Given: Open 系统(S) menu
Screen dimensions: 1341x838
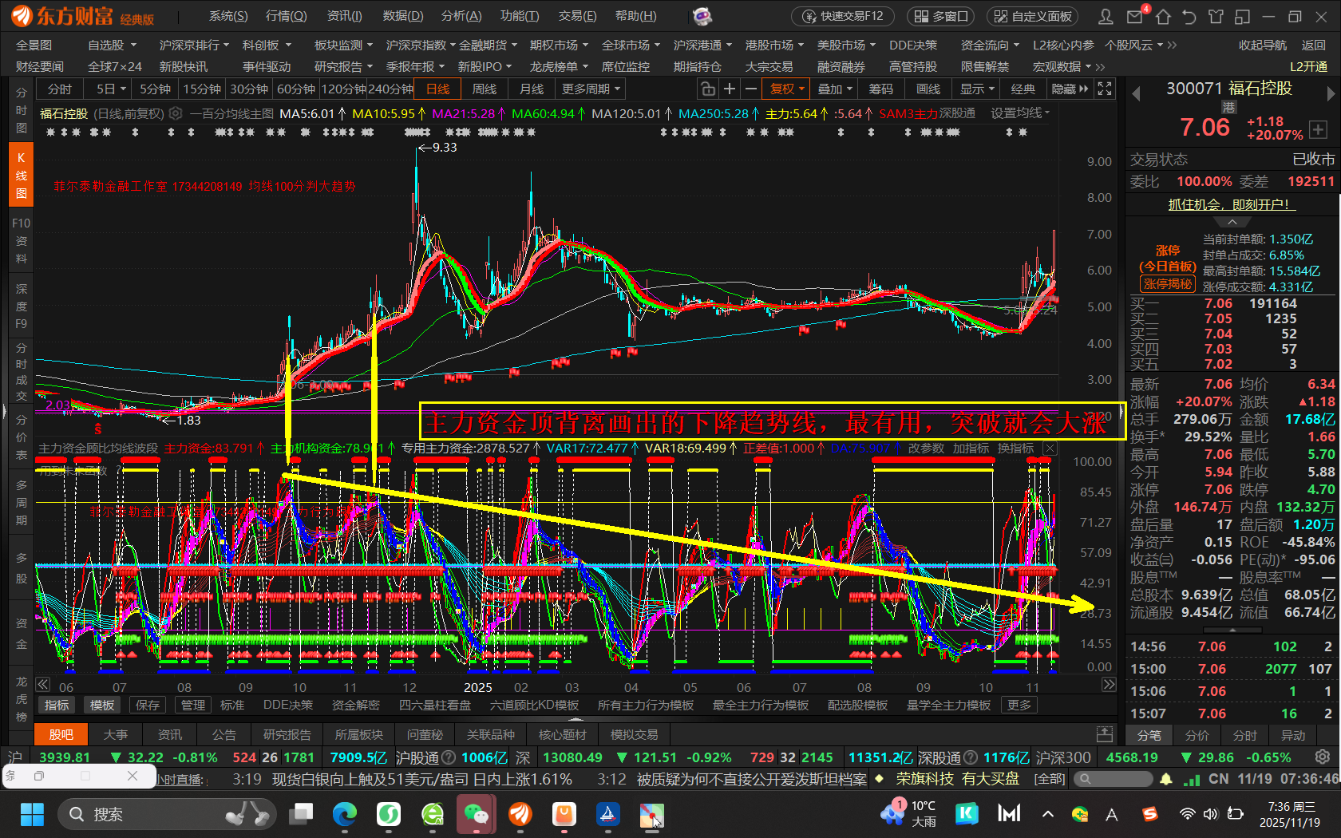Looking at the screenshot, I should 228,16.
